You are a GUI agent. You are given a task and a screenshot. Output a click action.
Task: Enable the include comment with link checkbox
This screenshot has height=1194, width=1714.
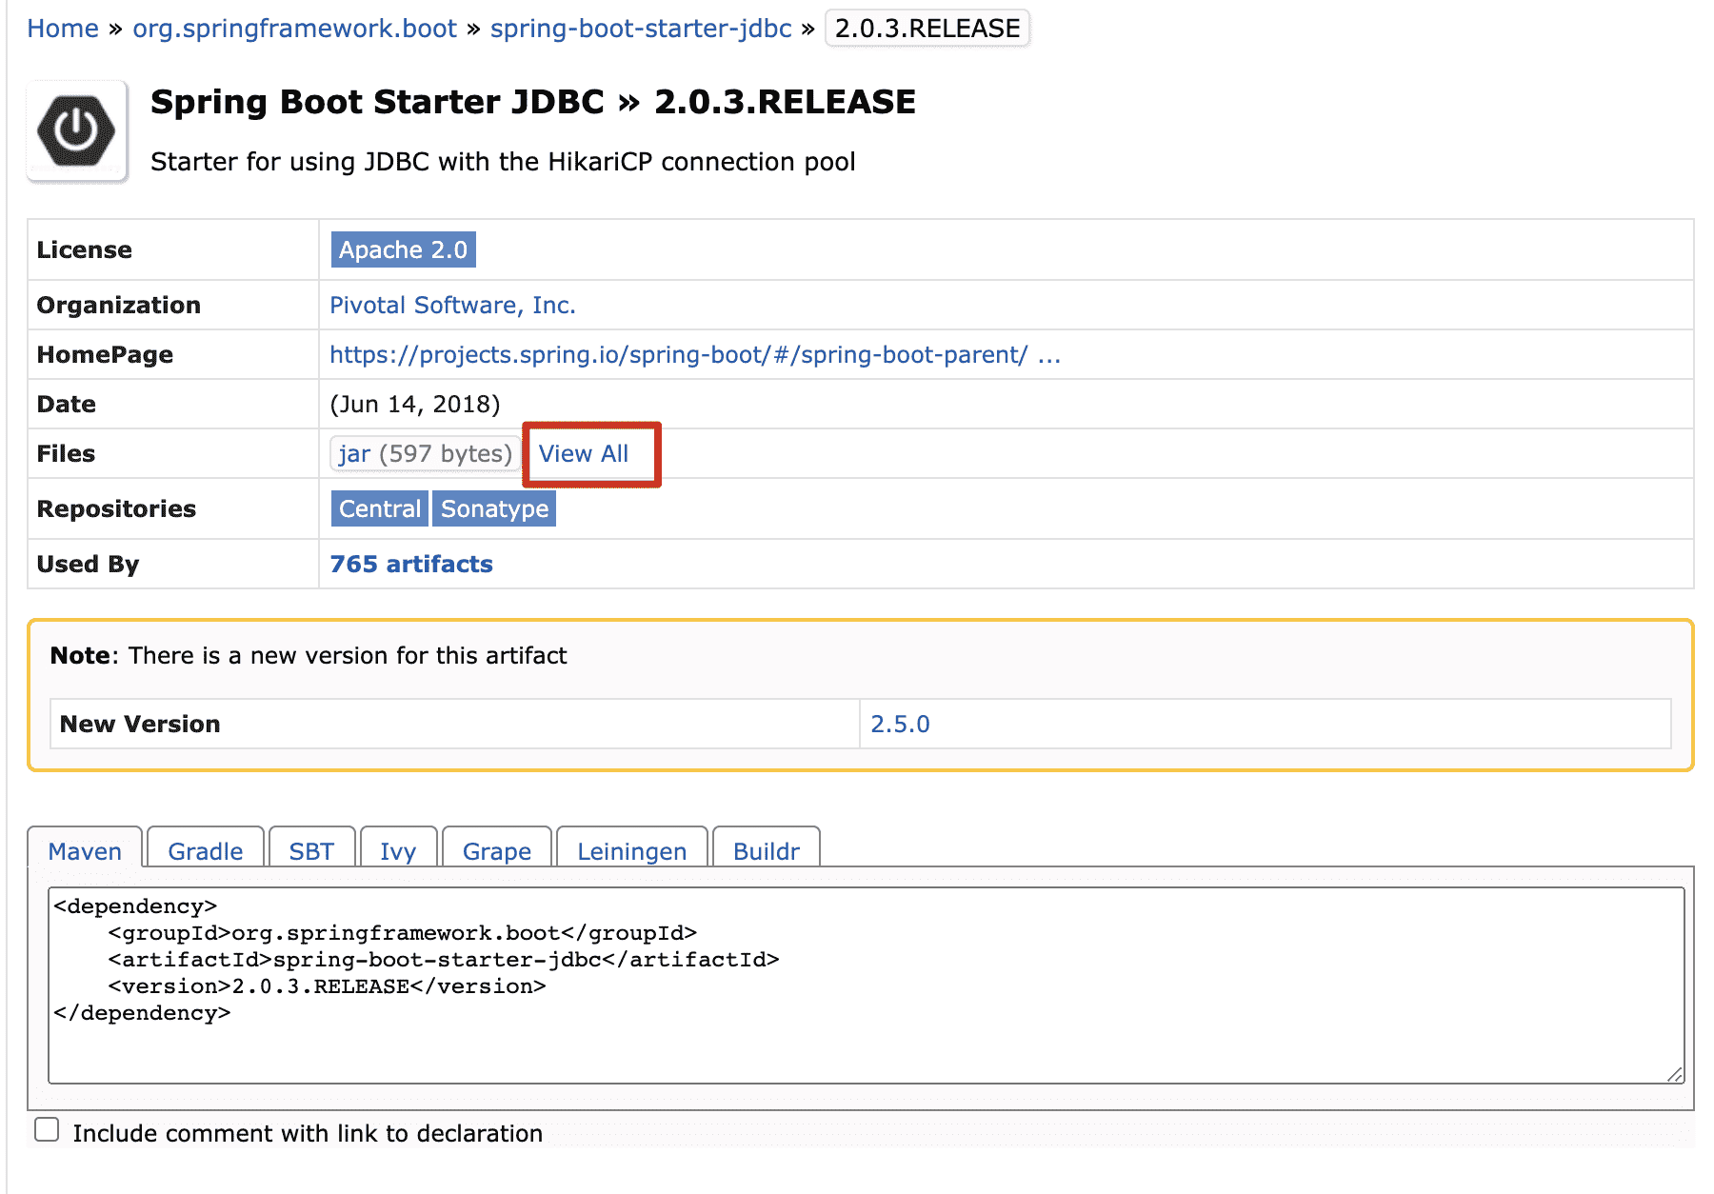(x=47, y=1129)
